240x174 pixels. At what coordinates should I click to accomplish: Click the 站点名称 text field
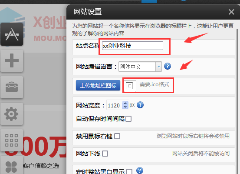click(132, 46)
